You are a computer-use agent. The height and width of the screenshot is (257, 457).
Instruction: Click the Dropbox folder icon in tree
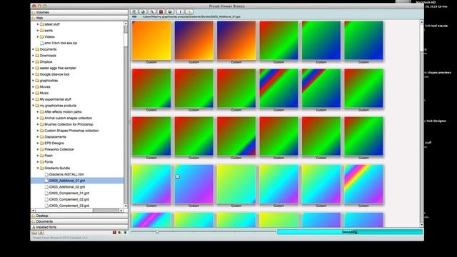pyautogui.click(x=37, y=62)
